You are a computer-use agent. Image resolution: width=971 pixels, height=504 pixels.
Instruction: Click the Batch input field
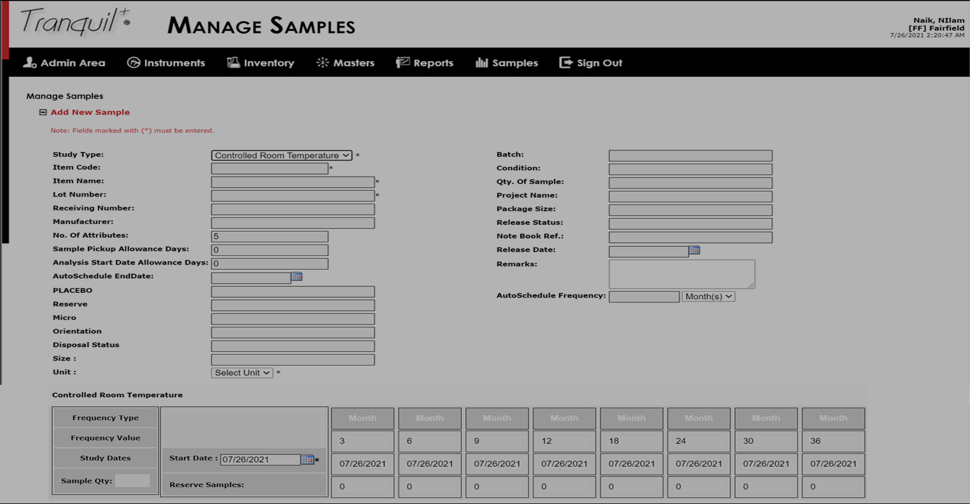[x=690, y=156]
